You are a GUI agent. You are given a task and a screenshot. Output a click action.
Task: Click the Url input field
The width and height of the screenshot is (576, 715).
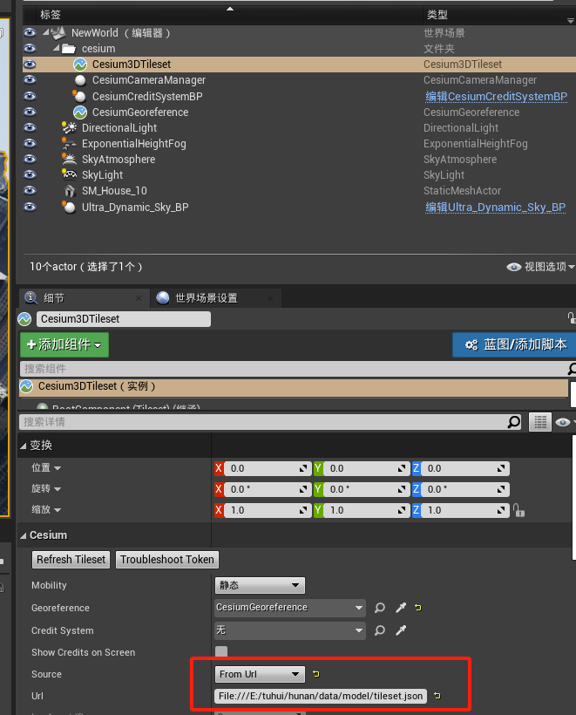tap(320, 696)
